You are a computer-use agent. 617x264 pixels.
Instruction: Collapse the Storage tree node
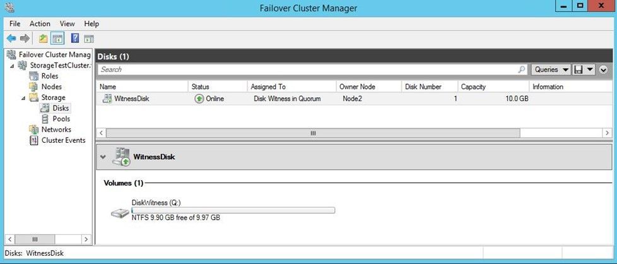point(24,98)
